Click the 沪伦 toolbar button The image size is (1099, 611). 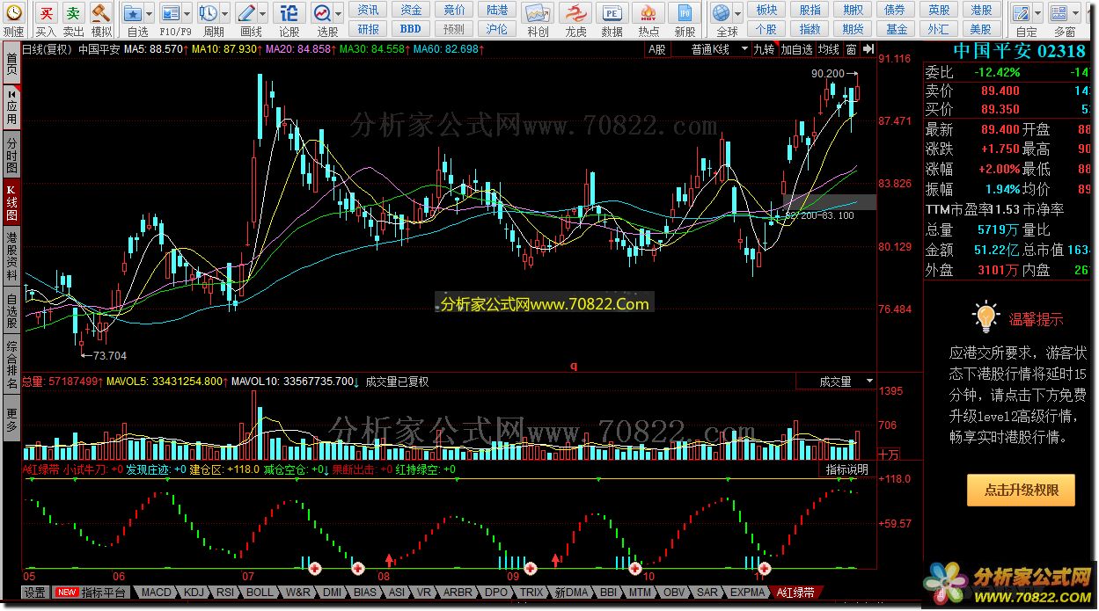click(x=496, y=29)
